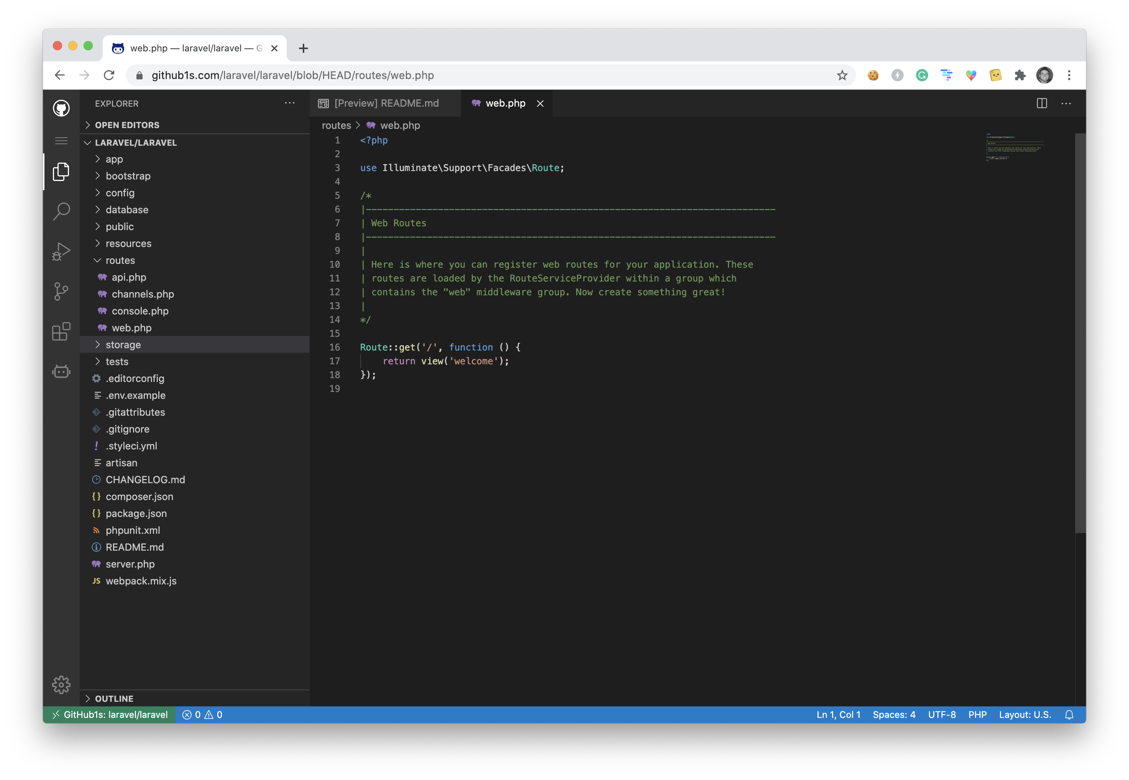Image resolution: width=1129 pixels, height=780 pixels.
Task: Open composer.json file
Action: [194, 496]
